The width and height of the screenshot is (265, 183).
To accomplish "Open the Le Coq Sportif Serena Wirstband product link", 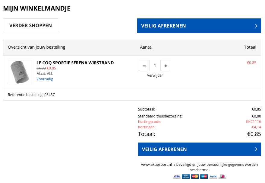I will [x=75, y=63].
